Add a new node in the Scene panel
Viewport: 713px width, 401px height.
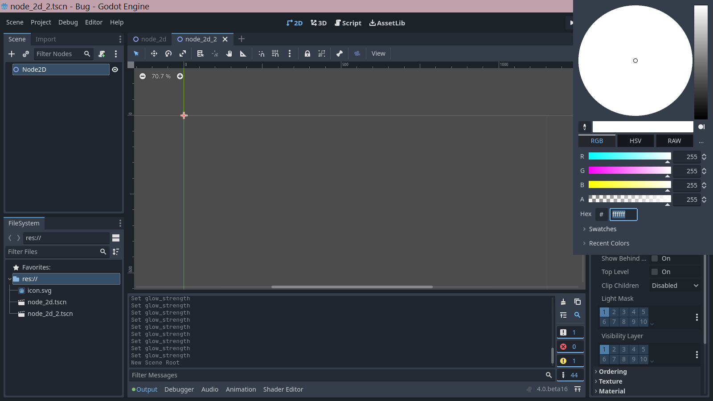coord(12,54)
